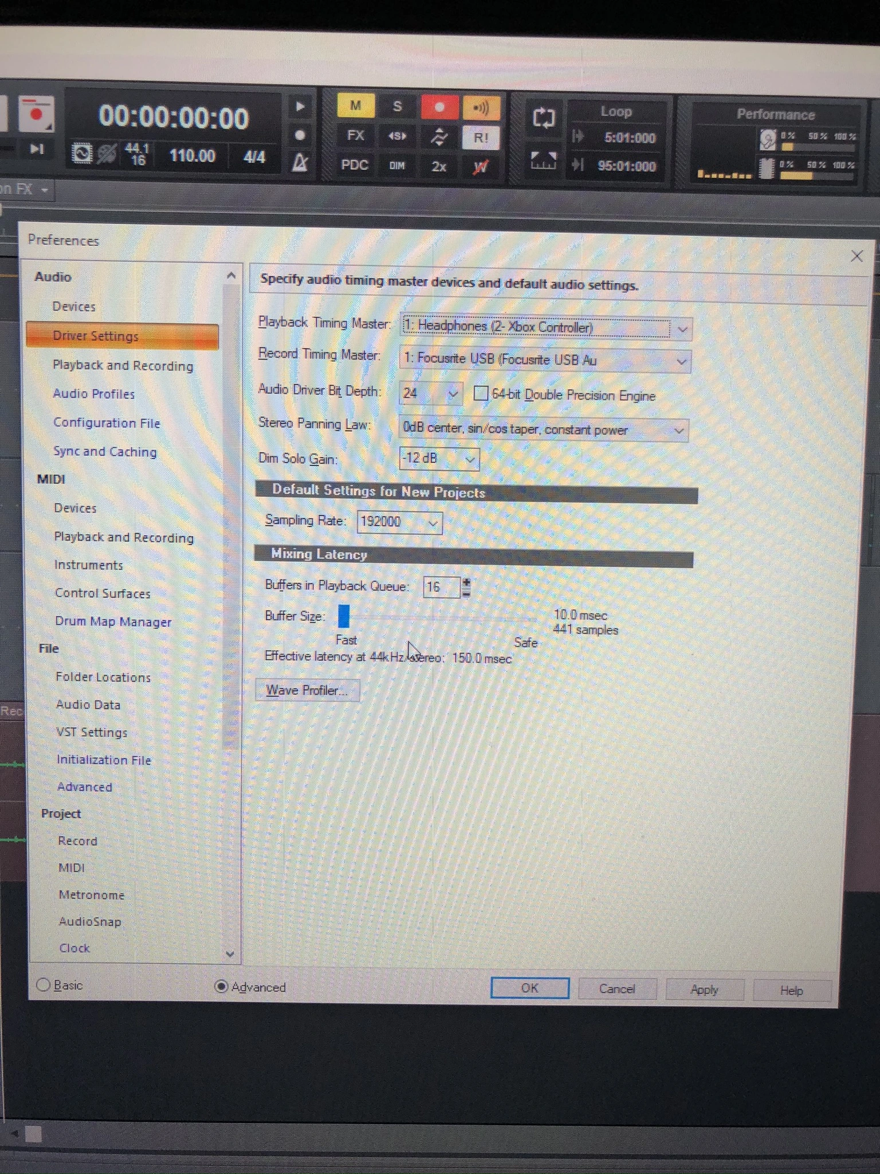
Task: Open VST Settings preferences page
Action: point(92,732)
